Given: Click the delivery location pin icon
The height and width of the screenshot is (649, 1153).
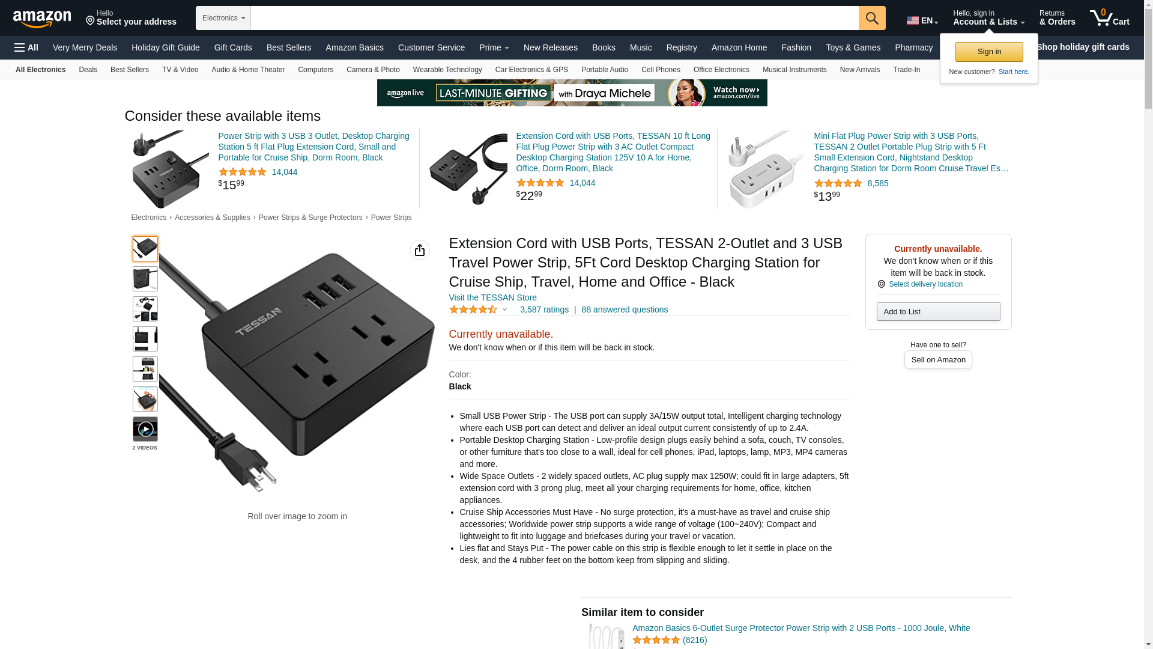Looking at the screenshot, I should [x=881, y=284].
